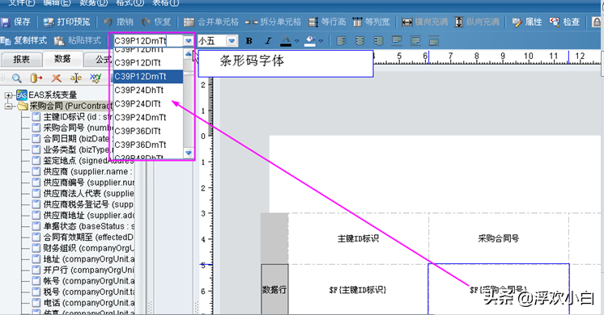604x315 pixels.
Task: Apply left text alignment
Action: tap(342, 40)
